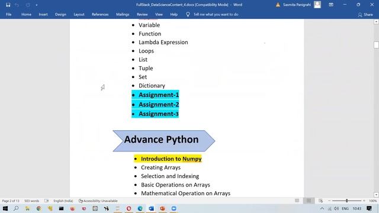Open the black terminal icon in taskbar
This screenshot has height=213, width=379.
[x=61, y=208]
